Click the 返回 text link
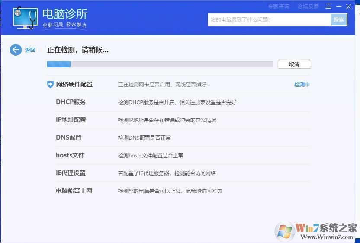This screenshot has height=243, width=360. pos(30,50)
